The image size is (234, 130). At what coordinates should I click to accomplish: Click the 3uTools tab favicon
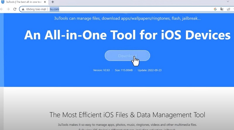[x=3, y=2]
